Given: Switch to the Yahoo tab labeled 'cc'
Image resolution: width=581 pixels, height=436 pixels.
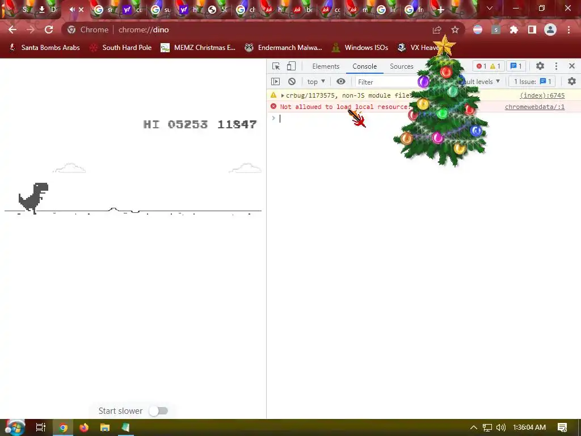Looking at the screenshot, I should click(x=133, y=10).
